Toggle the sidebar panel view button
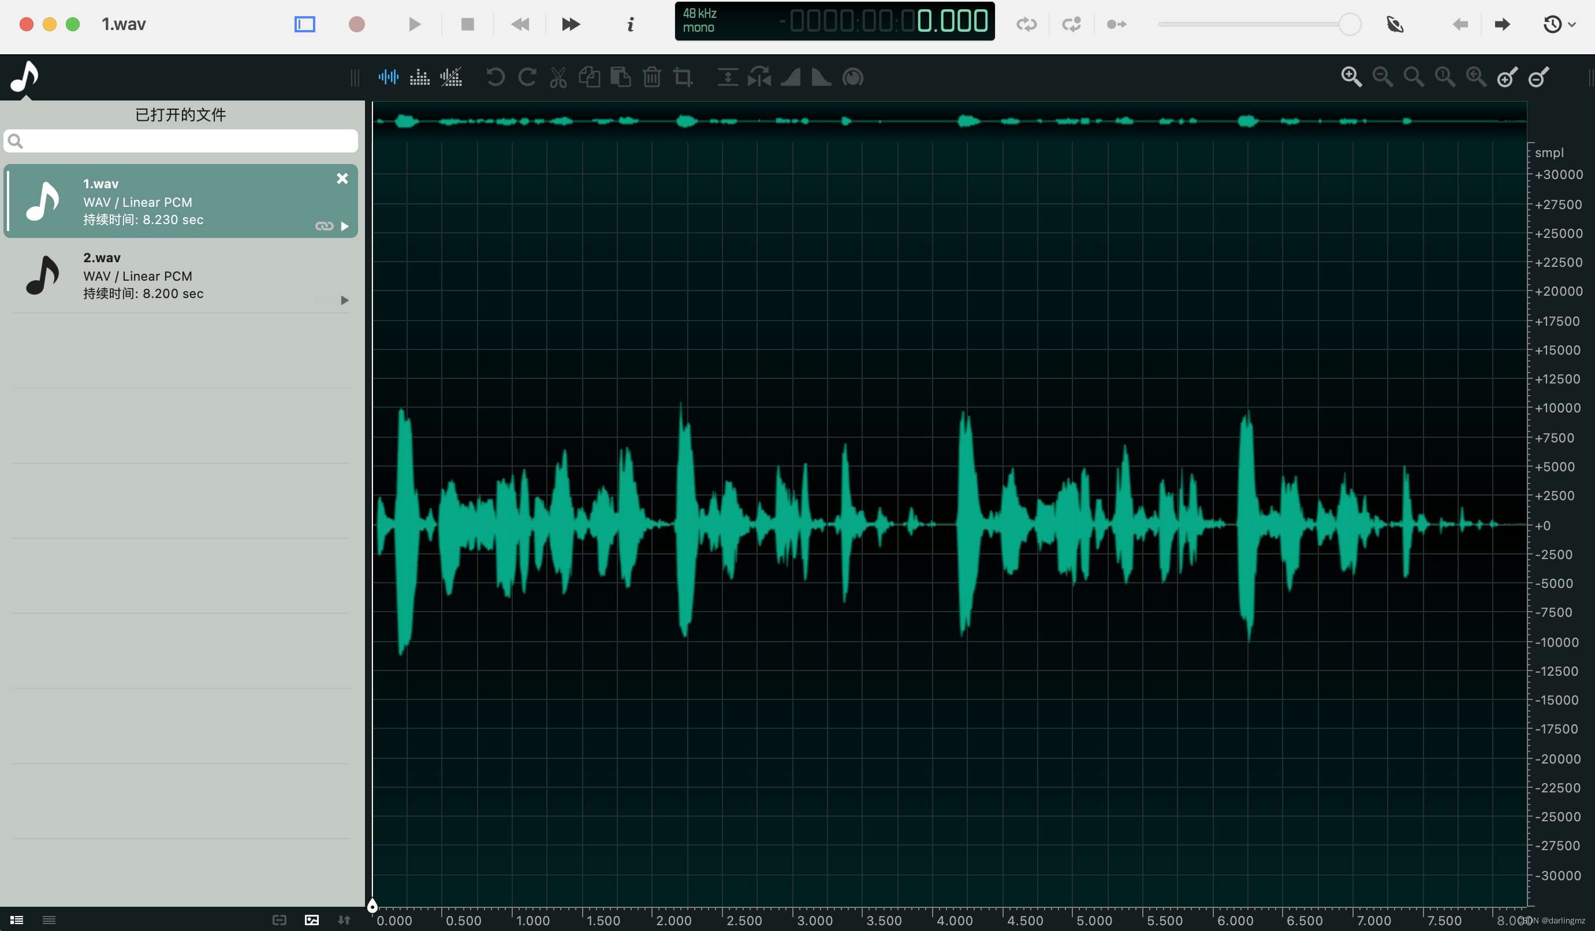The width and height of the screenshot is (1595, 931). click(x=304, y=24)
